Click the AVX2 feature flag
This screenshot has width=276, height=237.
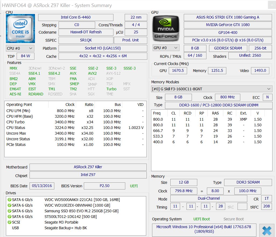click(x=92, y=74)
